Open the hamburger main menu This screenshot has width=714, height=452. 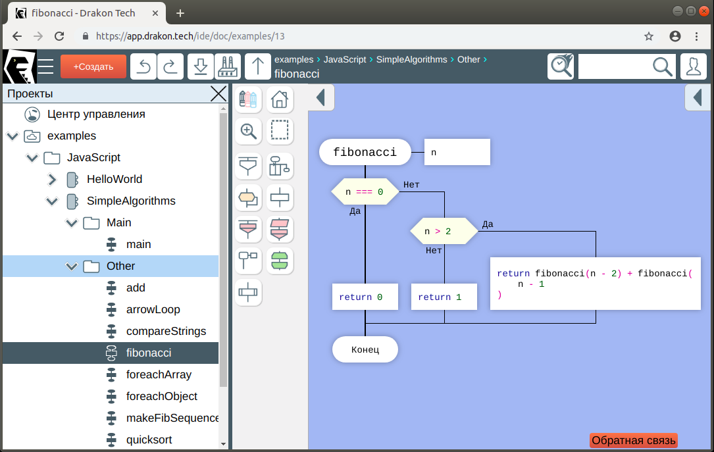pyautogui.click(x=45, y=66)
